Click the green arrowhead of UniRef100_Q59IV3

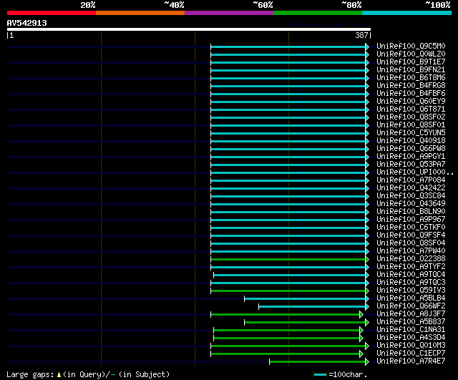[x=367, y=291]
